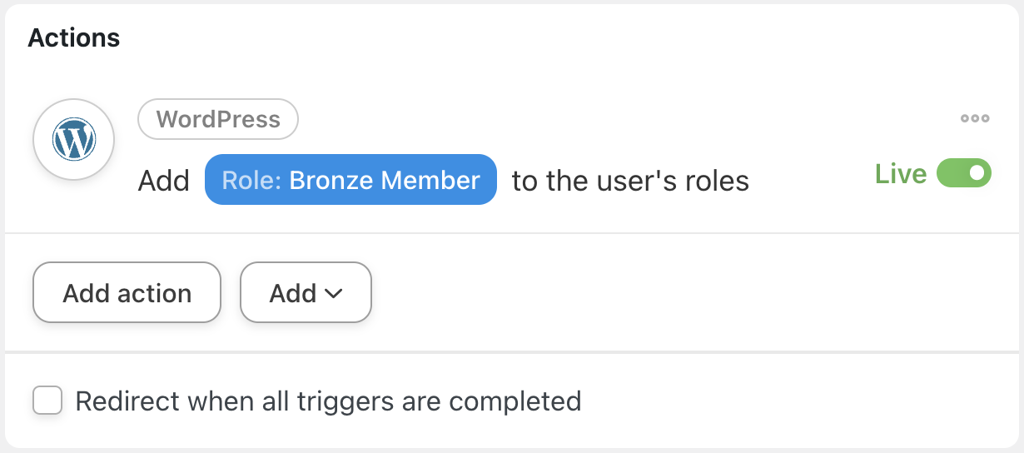The height and width of the screenshot is (453, 1024).
Task: Click the WordPress integration tag
Action: pyautogui.click(x=218, y=119)
